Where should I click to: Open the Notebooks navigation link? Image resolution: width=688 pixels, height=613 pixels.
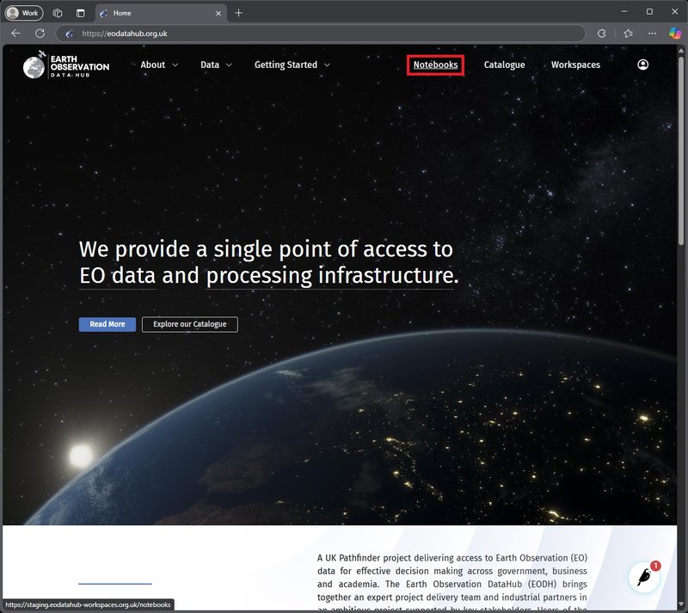point(435,64)
